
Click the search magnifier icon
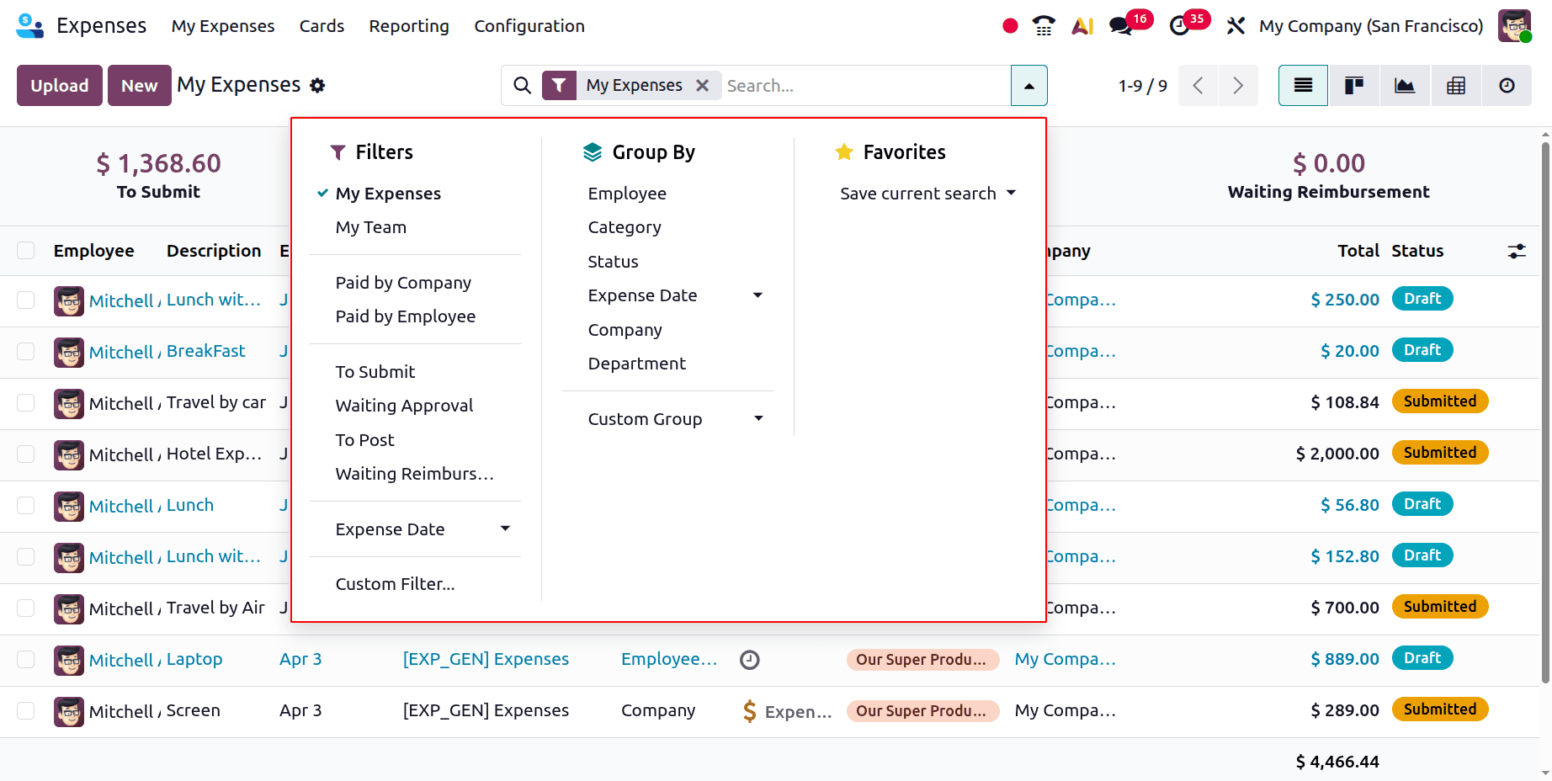522,85
